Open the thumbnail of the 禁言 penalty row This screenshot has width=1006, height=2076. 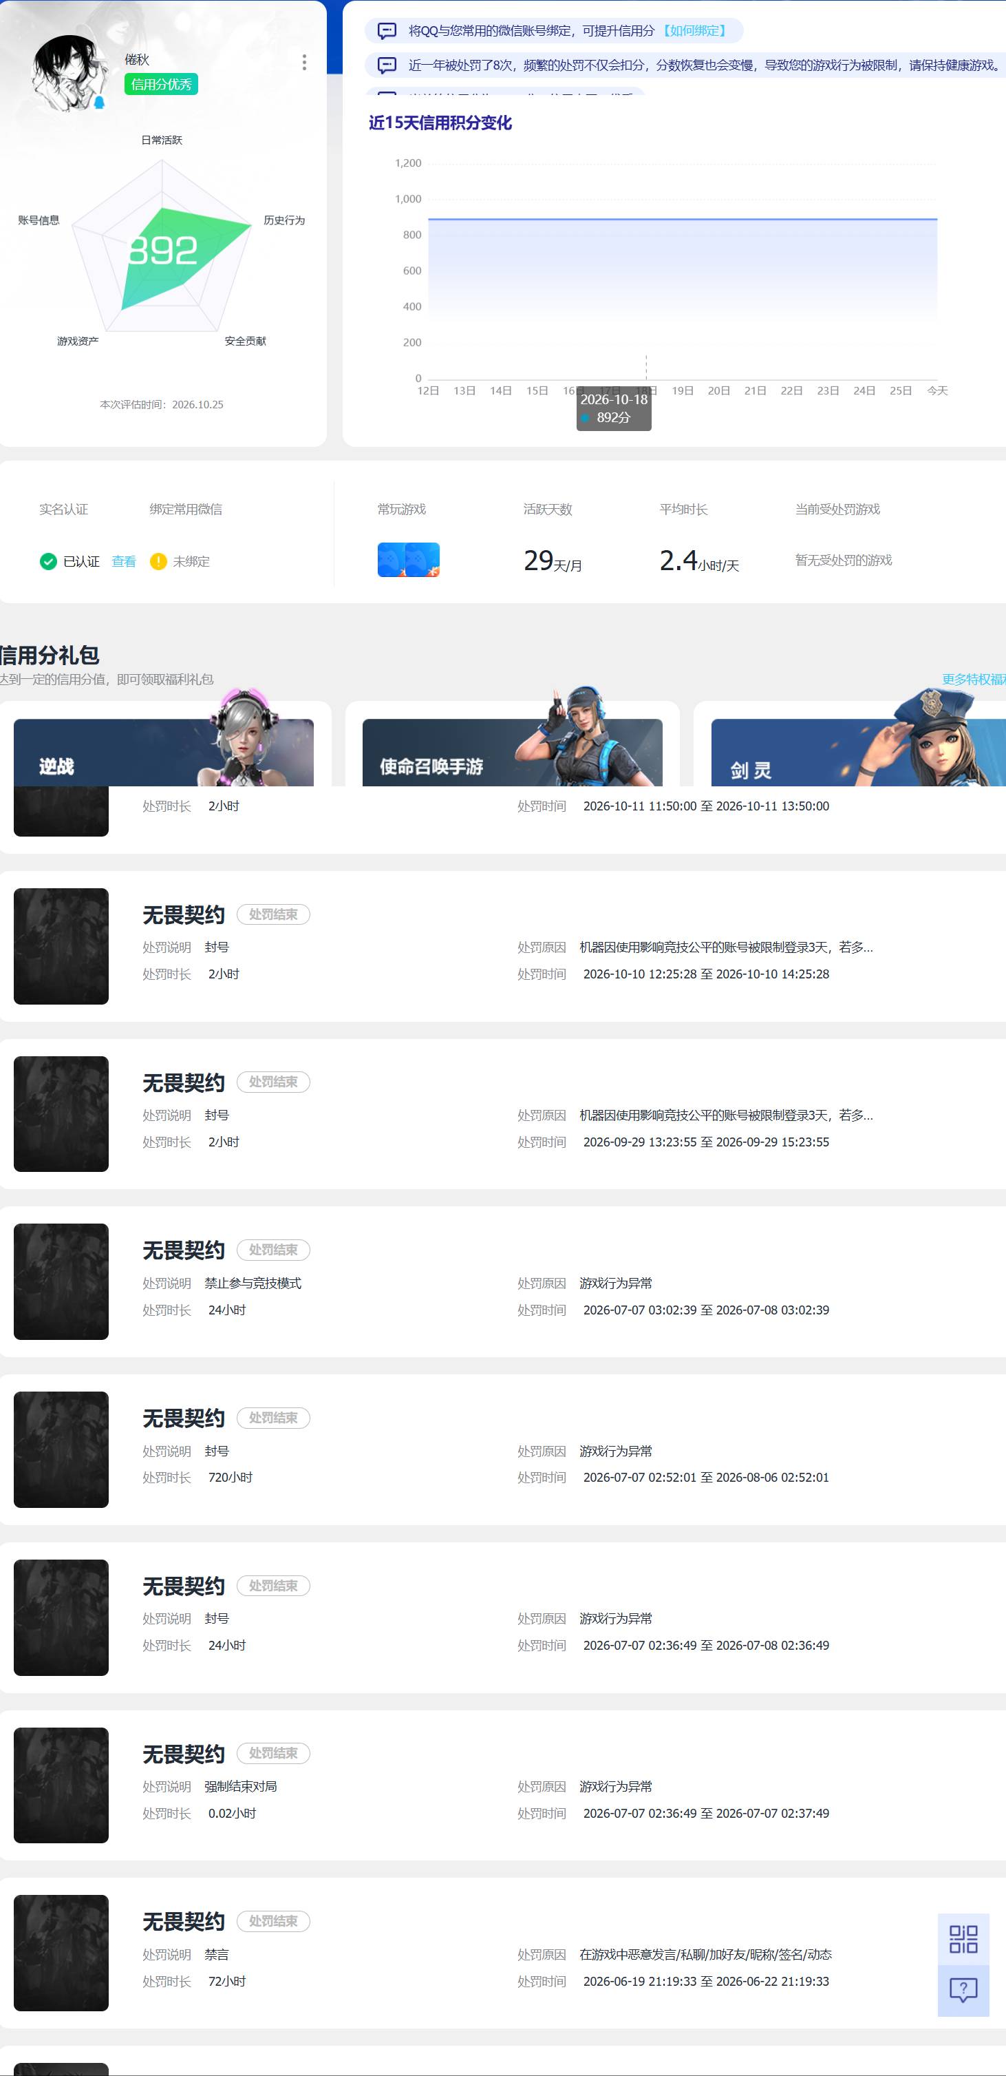(61, 1953)
